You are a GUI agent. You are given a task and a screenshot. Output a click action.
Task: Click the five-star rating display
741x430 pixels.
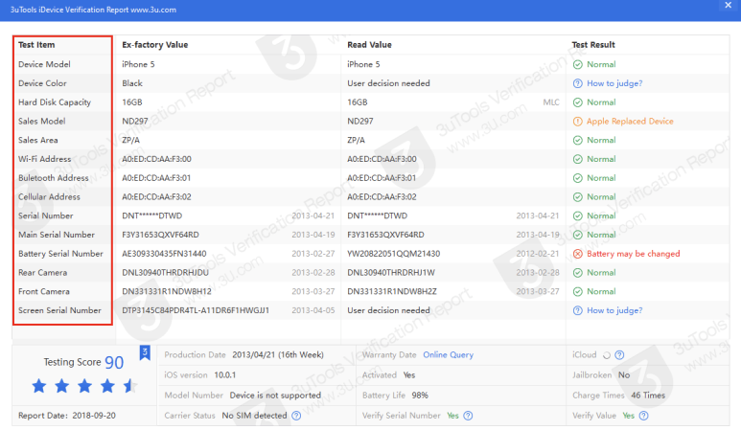click(x=84, y=387)
